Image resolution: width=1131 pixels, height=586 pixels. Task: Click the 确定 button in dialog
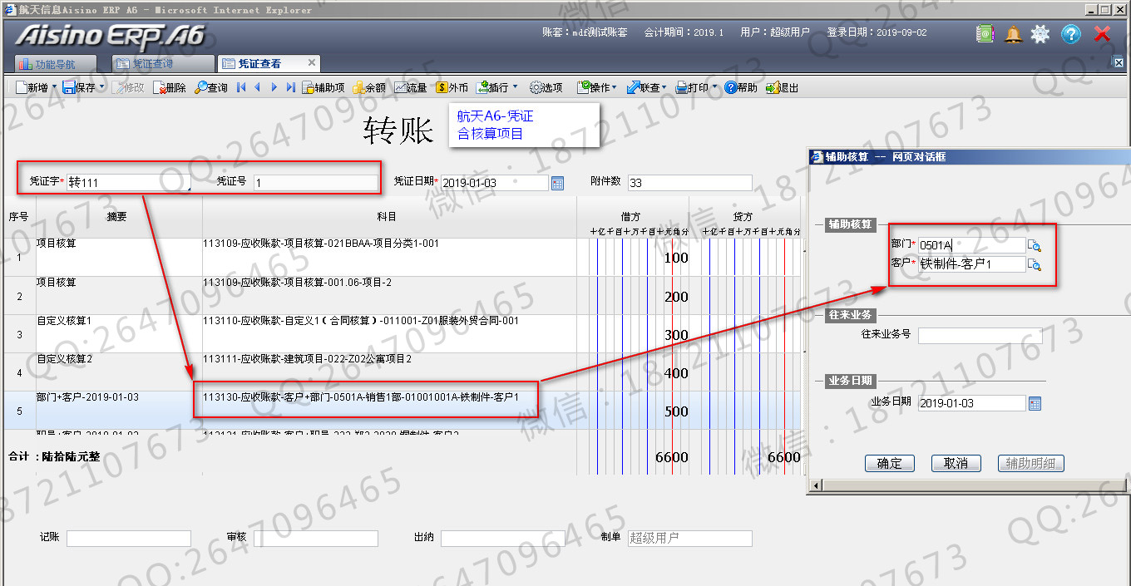(x=889, y=463)
